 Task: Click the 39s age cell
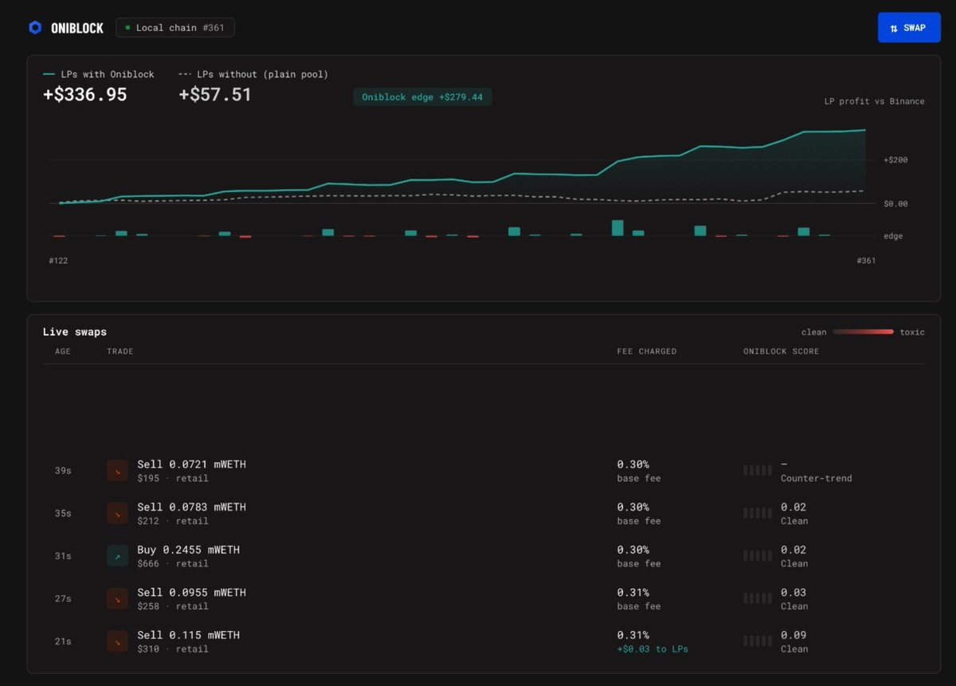click(63, 471)
